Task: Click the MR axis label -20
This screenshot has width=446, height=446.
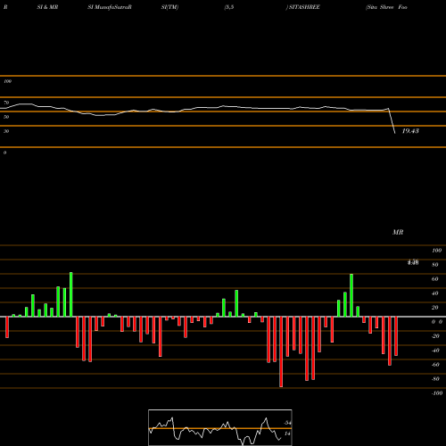Action: [x=435, y=336]
